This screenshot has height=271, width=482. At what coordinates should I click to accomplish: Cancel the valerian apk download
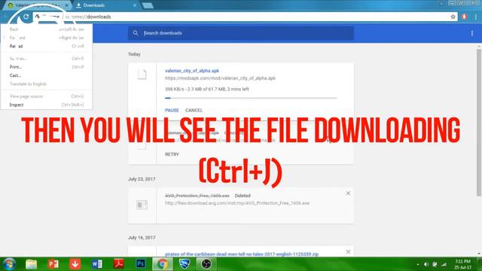tap(194, 111)
